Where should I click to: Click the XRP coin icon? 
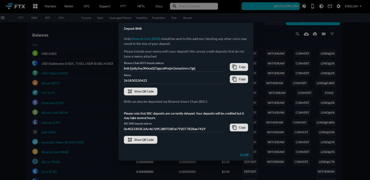pos(35,132)
